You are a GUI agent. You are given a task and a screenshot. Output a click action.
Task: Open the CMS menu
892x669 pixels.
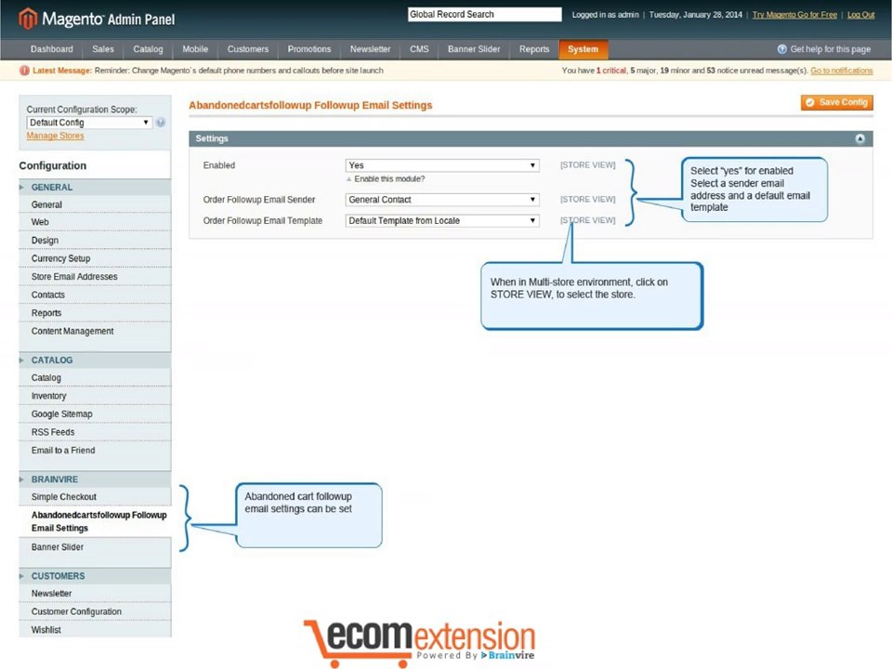419,49
